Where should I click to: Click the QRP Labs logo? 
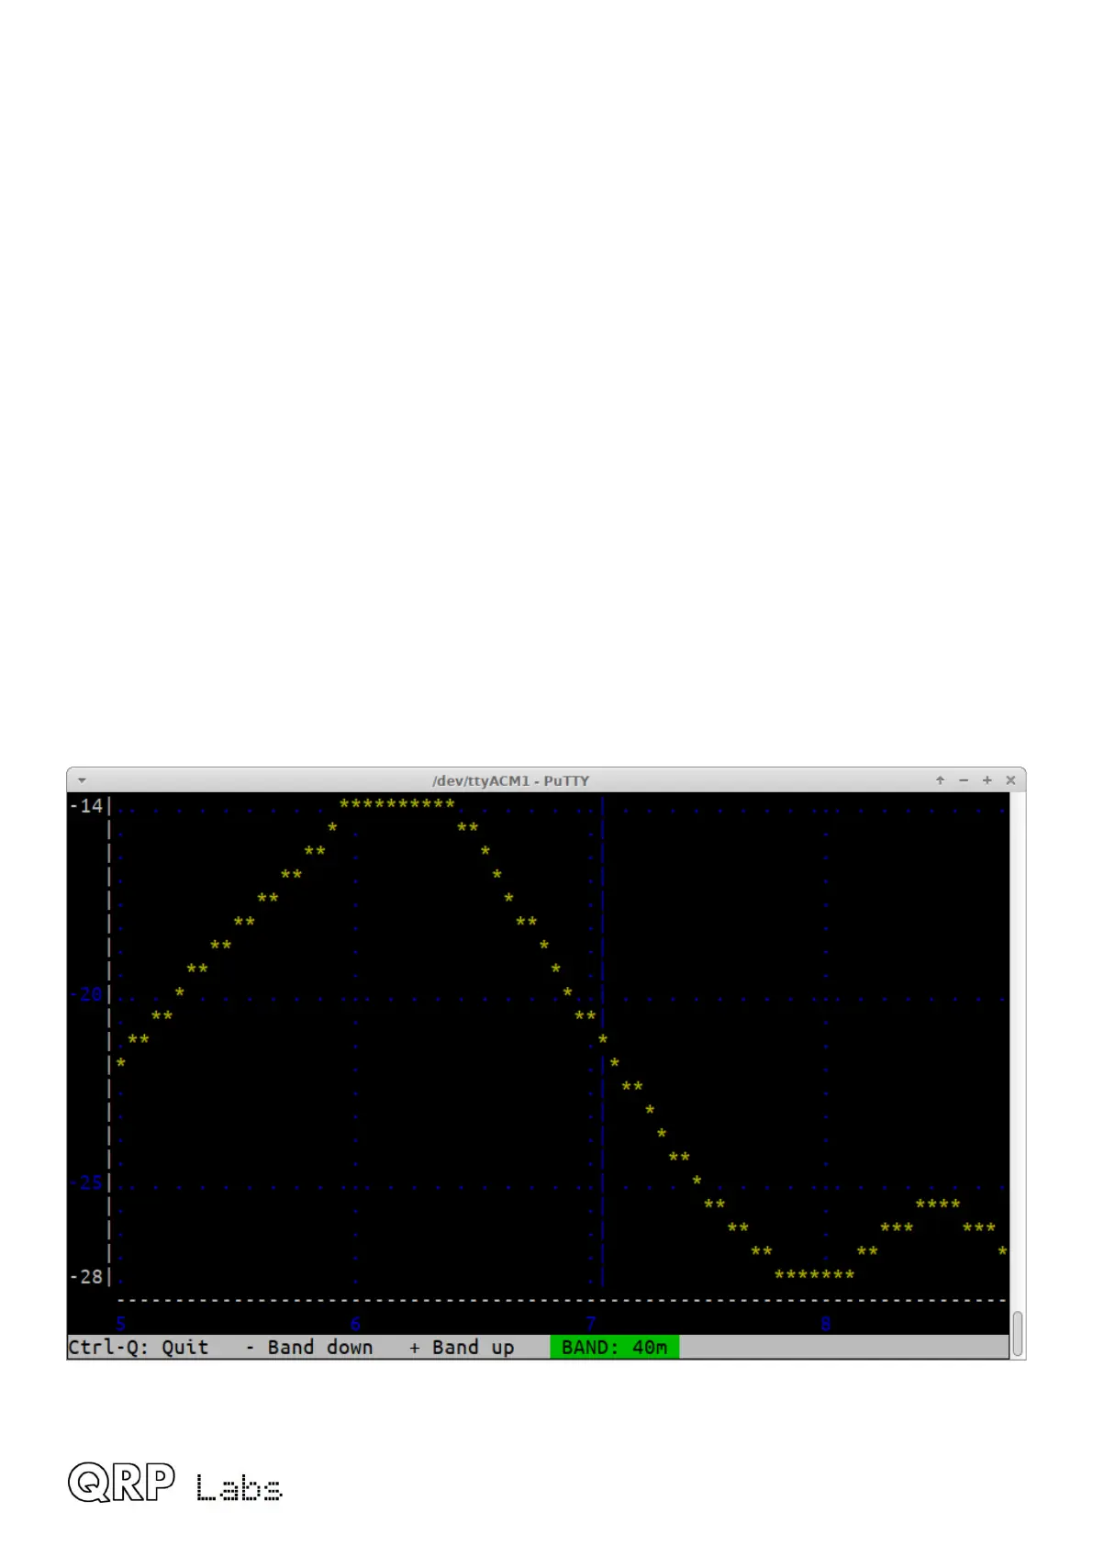(x=175, y=1482)
